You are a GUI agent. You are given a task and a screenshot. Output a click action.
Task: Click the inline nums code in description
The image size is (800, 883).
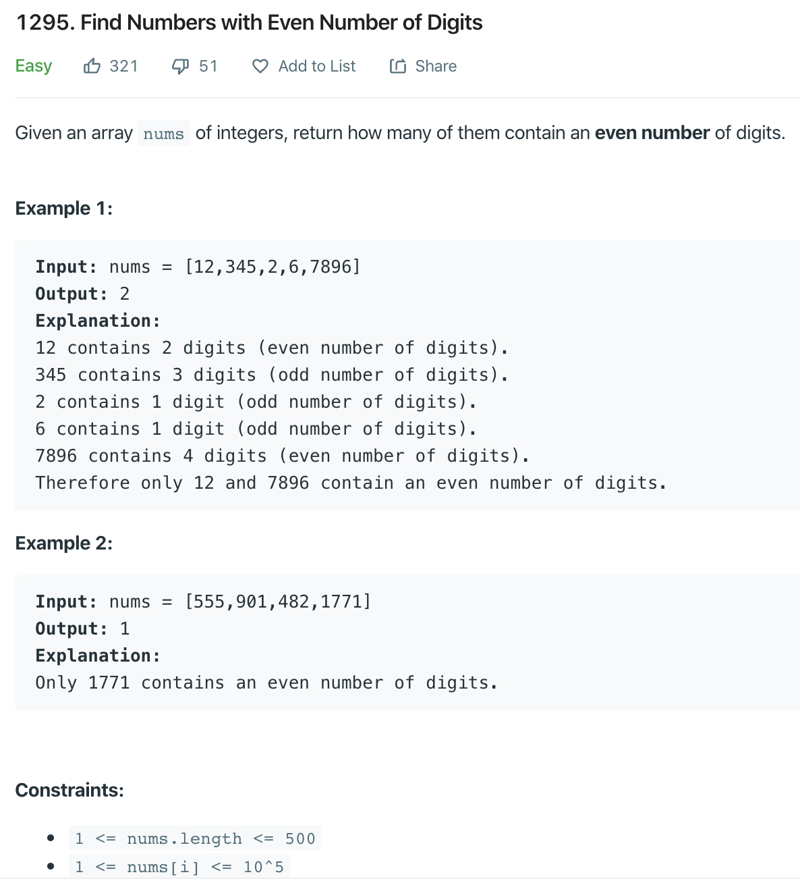164,134
